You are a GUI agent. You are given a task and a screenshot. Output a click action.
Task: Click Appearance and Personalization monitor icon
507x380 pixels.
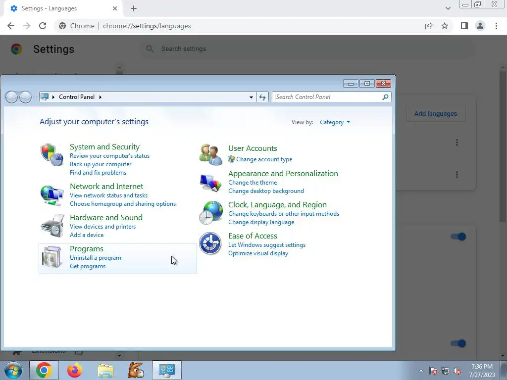[x=211, y=183]
